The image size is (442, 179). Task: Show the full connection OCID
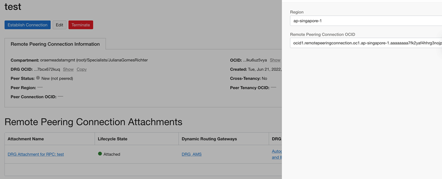pyautogui.click(x=275, y=60)
